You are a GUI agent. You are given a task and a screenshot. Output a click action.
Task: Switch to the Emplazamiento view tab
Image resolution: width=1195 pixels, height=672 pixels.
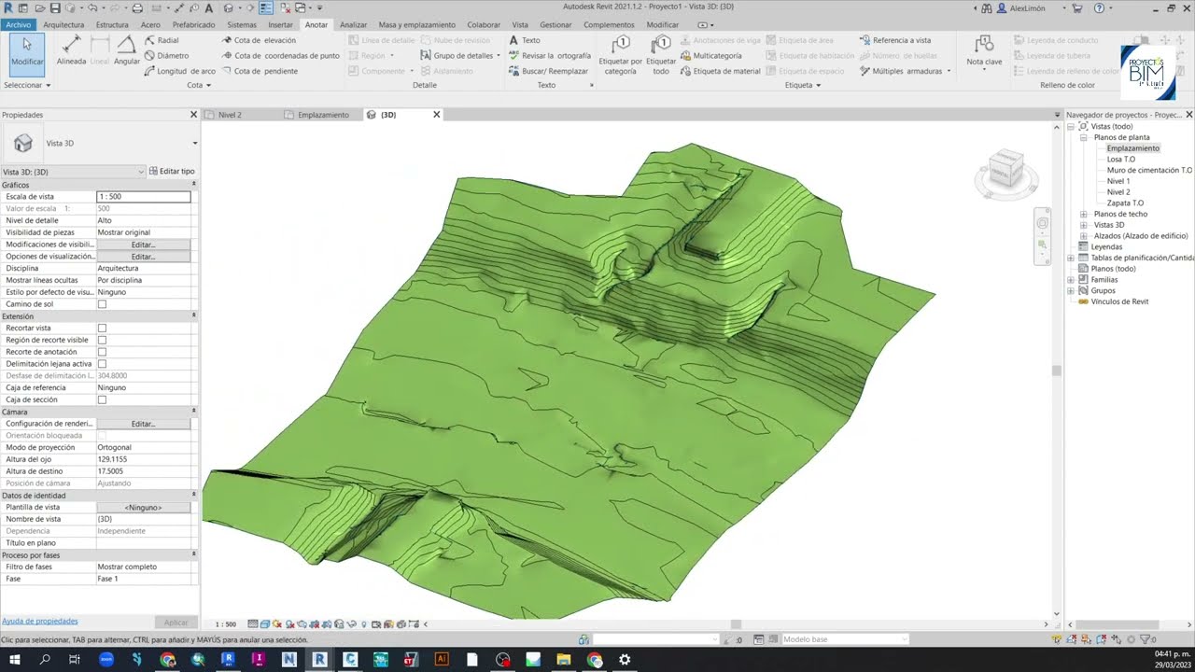pyautogui.click(x=323, y=115)
